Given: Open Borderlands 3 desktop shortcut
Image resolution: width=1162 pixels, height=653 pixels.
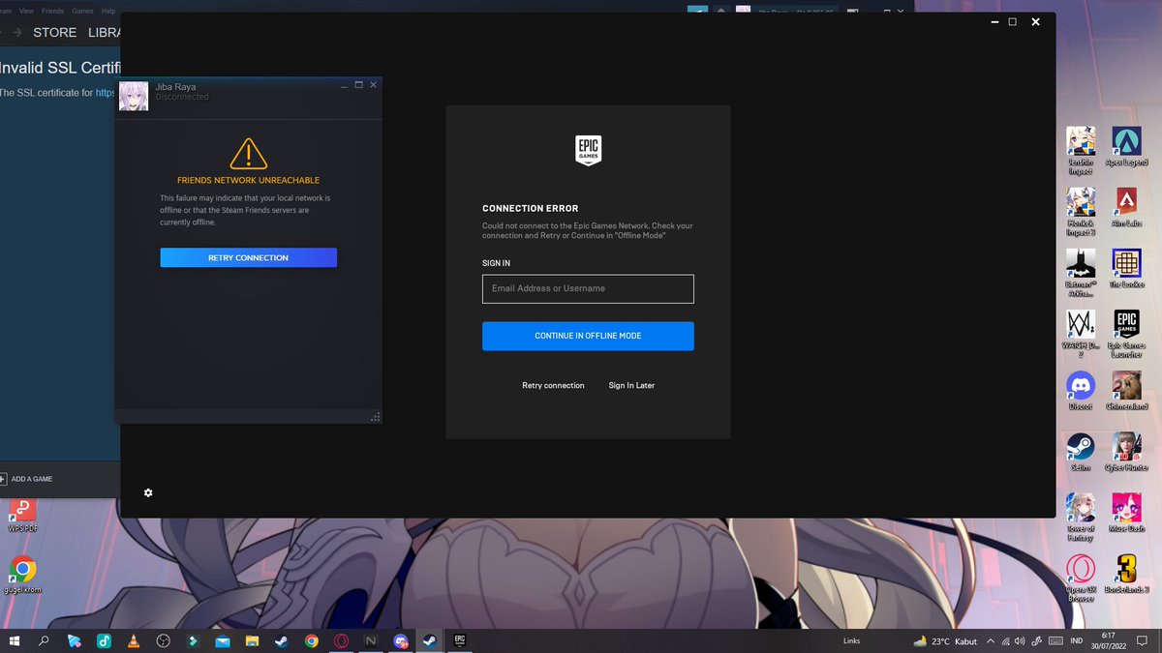Looking at the screenshot, I should click(x=1126, y=575).
